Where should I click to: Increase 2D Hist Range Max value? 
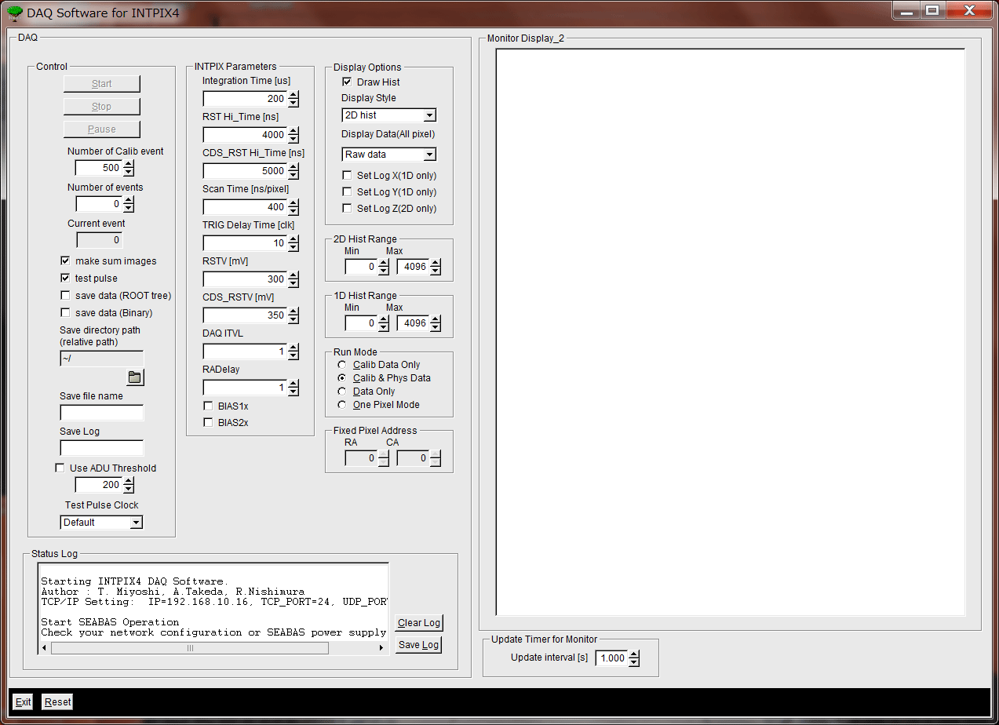click(436, 263)
